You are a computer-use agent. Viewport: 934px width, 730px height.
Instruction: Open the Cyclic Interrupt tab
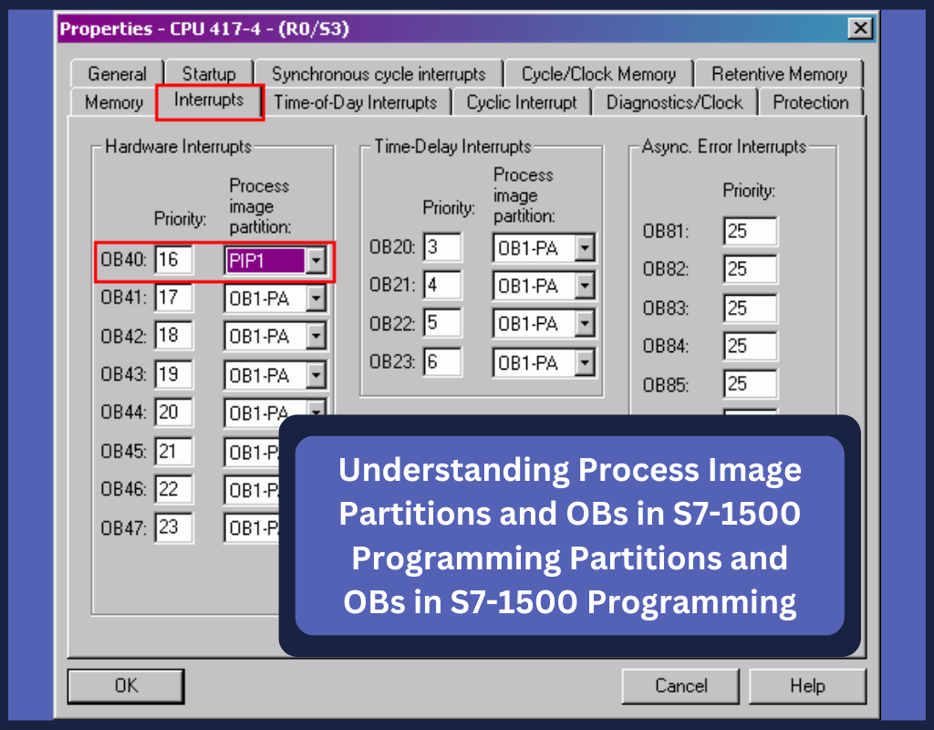[522, 102]
